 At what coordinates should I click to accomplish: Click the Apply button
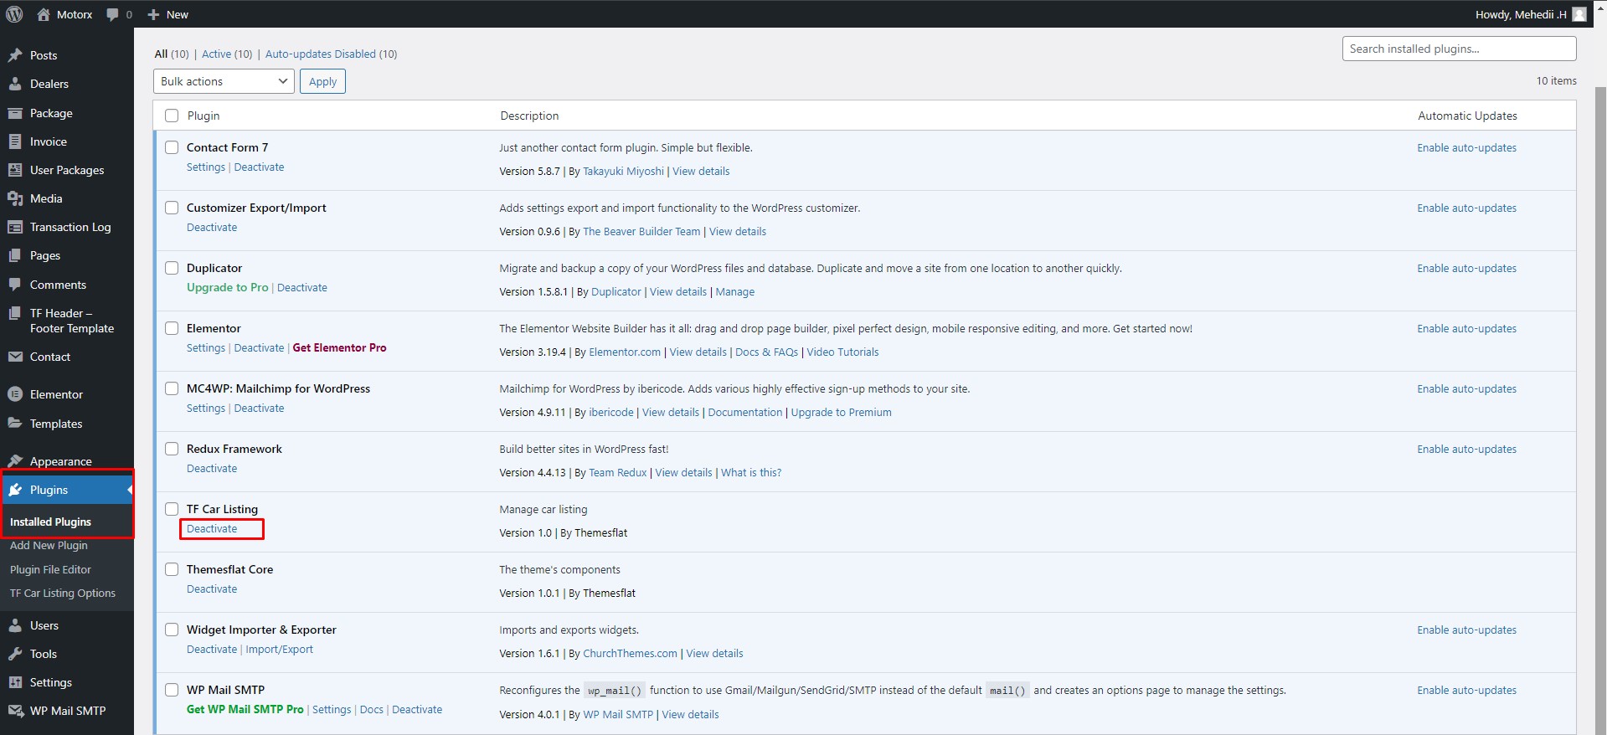pos(322,81)
